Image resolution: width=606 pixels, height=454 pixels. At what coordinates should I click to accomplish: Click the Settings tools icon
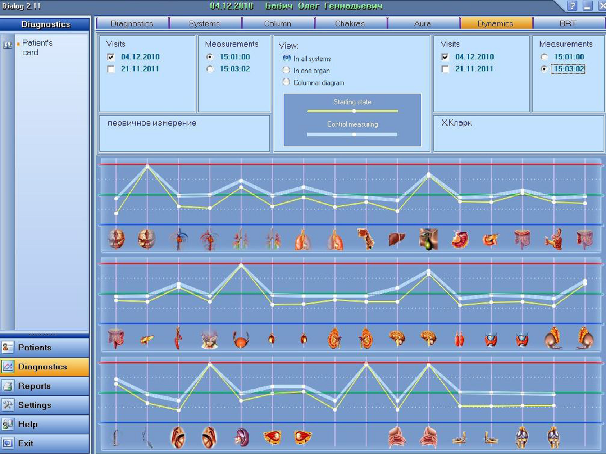click(x=8, y=405)
